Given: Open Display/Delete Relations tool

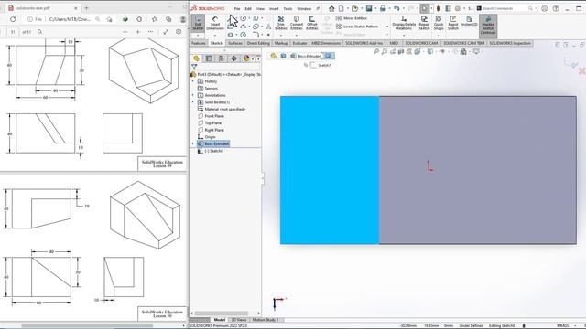Looking at the screenshot, I should coord(404,23).
